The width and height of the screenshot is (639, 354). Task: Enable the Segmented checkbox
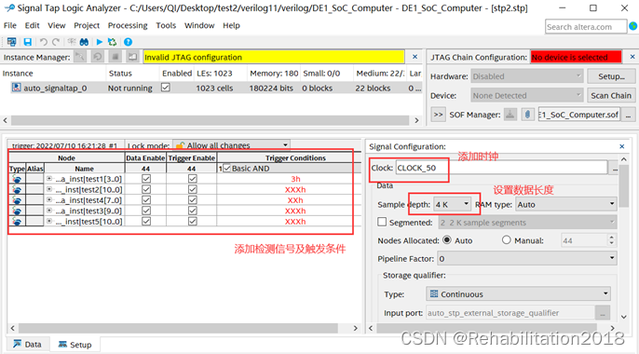tap(382, 222)
